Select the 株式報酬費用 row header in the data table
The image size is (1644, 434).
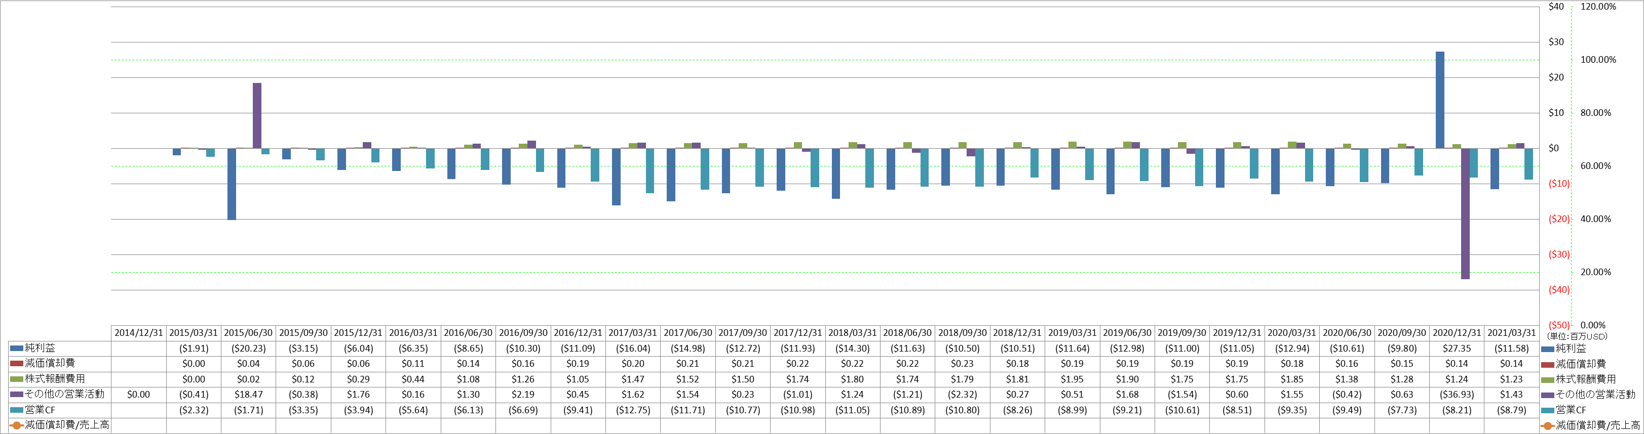click(x=59, y=378)
